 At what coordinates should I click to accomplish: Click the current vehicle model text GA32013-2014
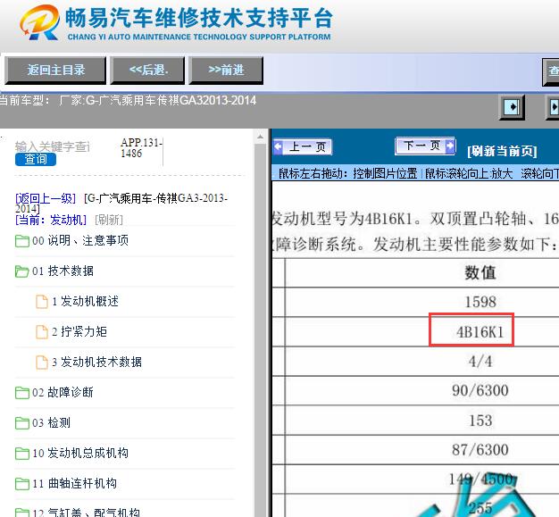click(x=218, y=101)
